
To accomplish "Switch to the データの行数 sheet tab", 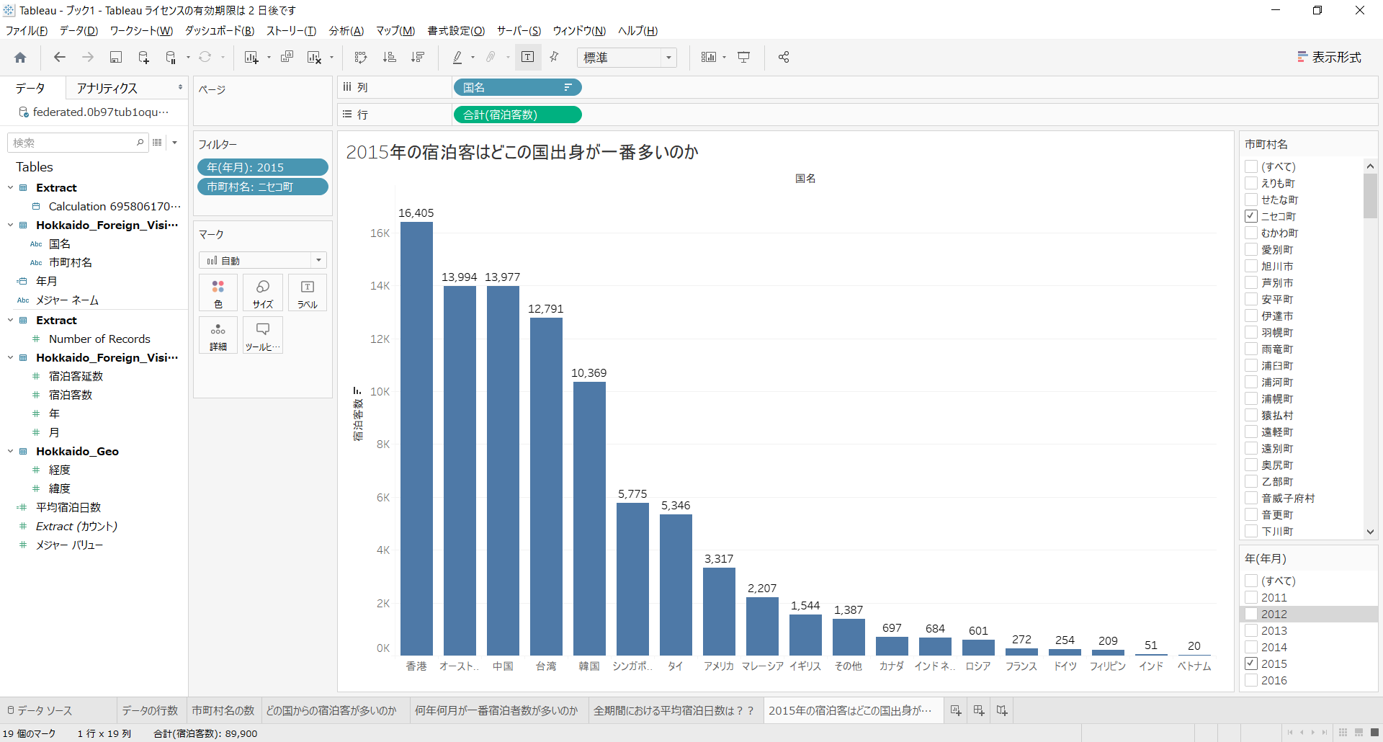I will click(150, 710).
